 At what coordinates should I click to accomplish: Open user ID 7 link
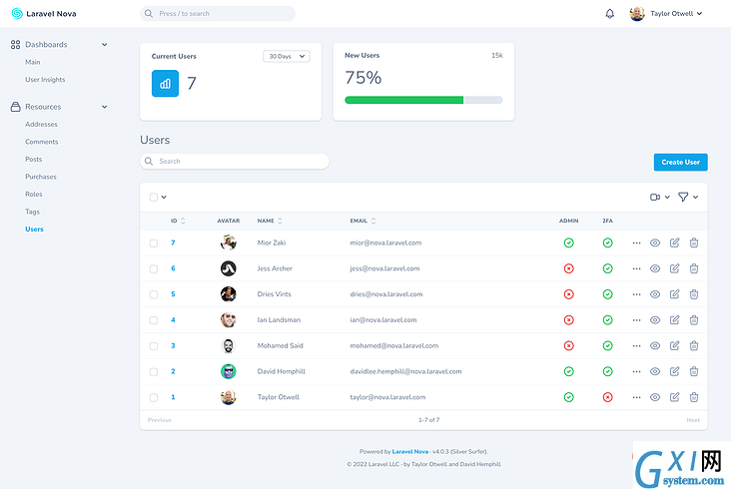[x=173, y=243]
